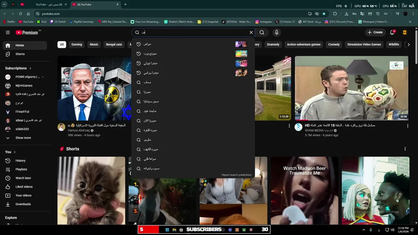Open Playlists in the sidebar
Image resolution: width=418 pixels, height=235 pixels.
[25, 169]
